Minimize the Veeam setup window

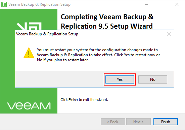pos(146,4)
